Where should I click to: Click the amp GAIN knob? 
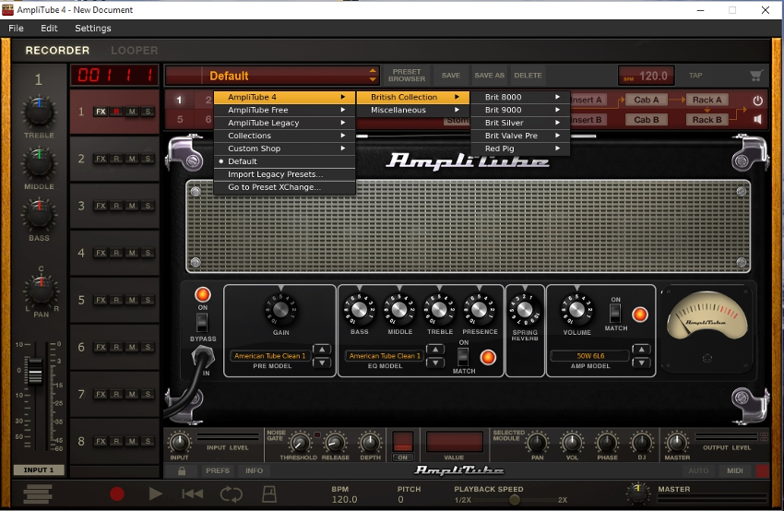coord(280,310)
